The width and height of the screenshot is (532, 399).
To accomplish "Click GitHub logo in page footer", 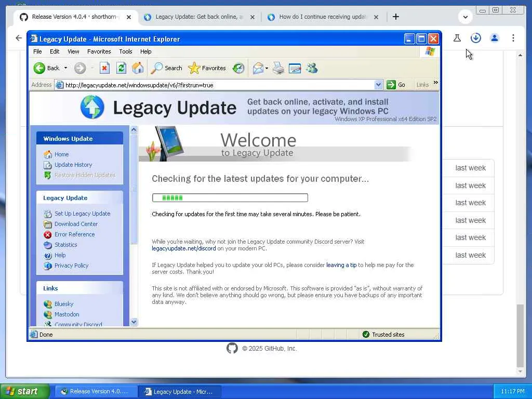I will (x=232, y=348).
